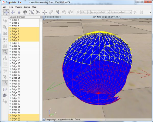Select Edge 21 in the edge list
Viewport: 153px width, 122px height.
24,78
